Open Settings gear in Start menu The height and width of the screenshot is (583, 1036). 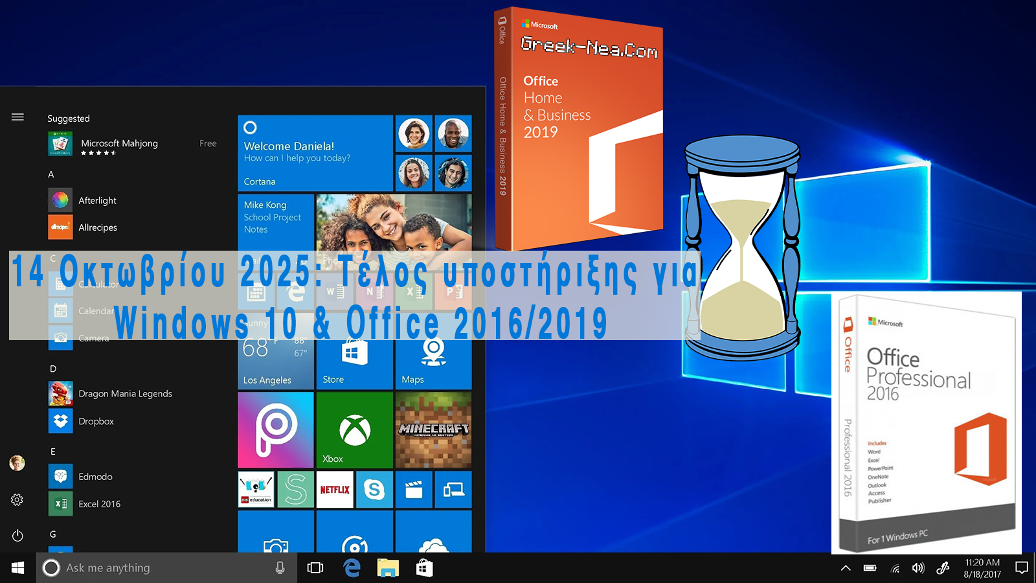[x=17, y=499]
